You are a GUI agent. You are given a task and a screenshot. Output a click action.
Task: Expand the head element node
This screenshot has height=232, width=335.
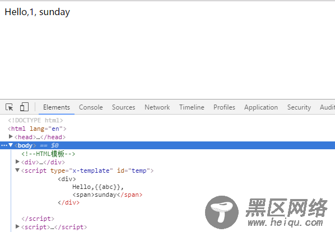tap(11, 136)
